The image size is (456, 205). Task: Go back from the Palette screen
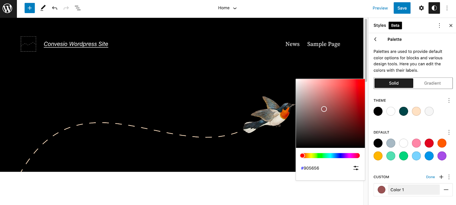pyautogui.click(x=375, y=39)
